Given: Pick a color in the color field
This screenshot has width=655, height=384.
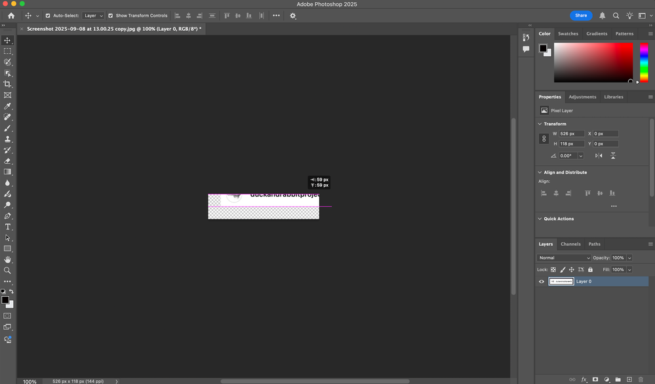Looking at the screenshot, I should click(x=593, y=63).
